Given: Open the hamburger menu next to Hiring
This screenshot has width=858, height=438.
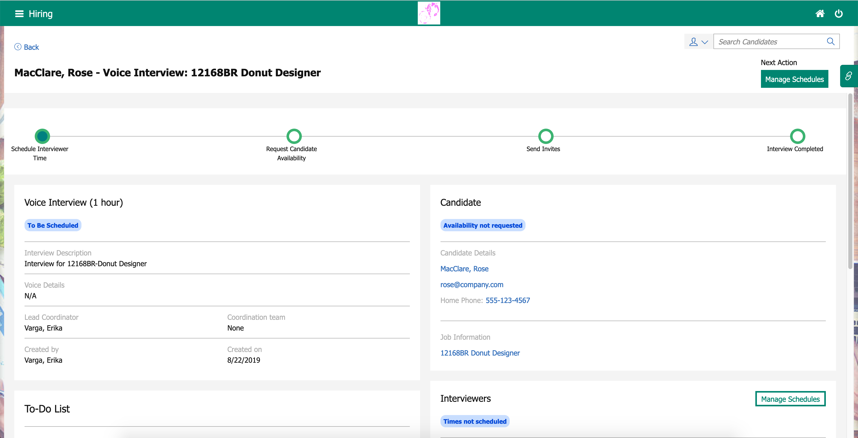Looking at the screenshot, I should [19, 14].
